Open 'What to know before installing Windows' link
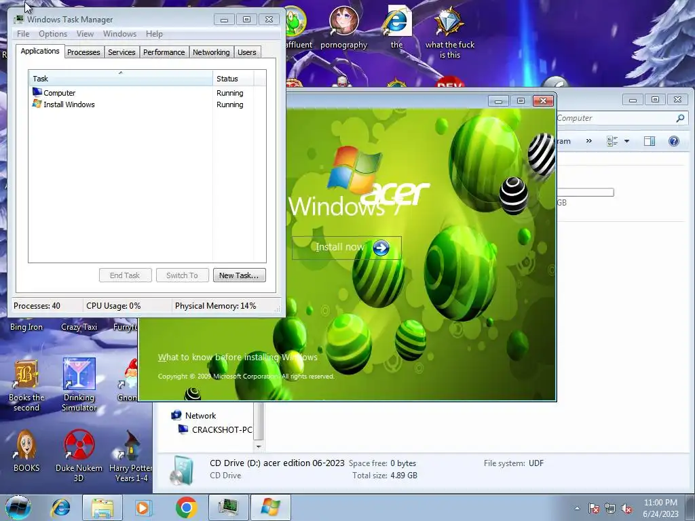Screen dimensions: 695x521 tap(238, 357)
